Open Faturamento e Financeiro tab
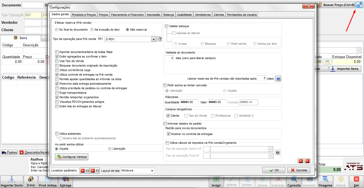Image resolution: width=364 pixels, height=188 pixels. 127,15
